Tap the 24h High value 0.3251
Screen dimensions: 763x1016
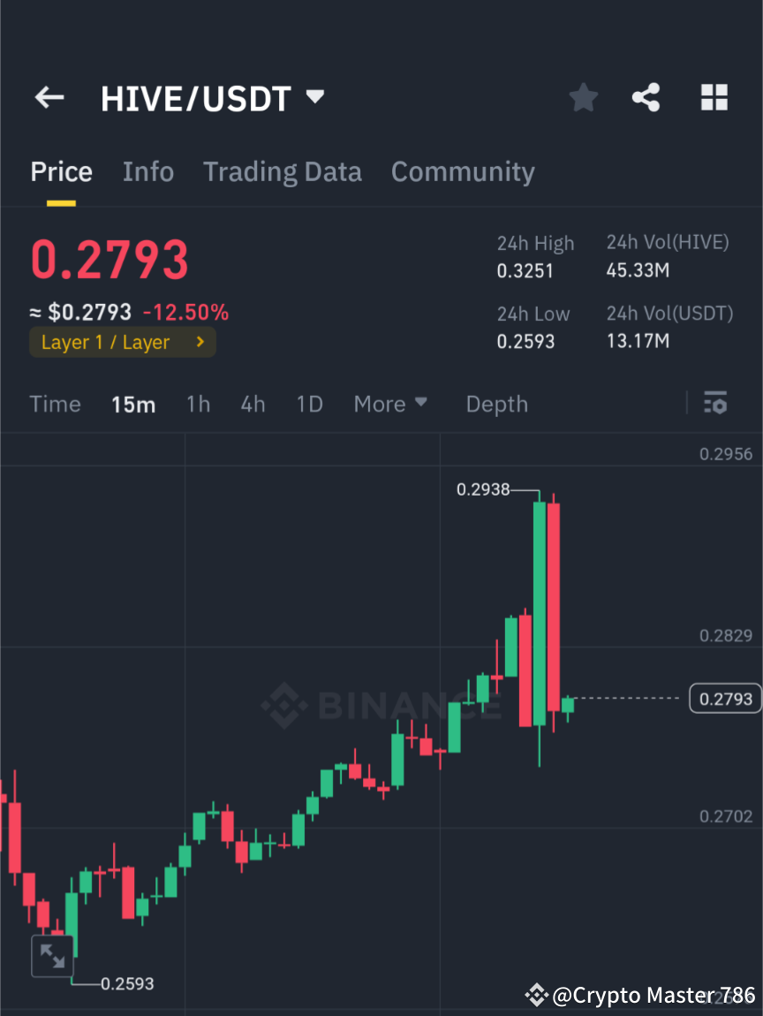[x=526, y=271]
